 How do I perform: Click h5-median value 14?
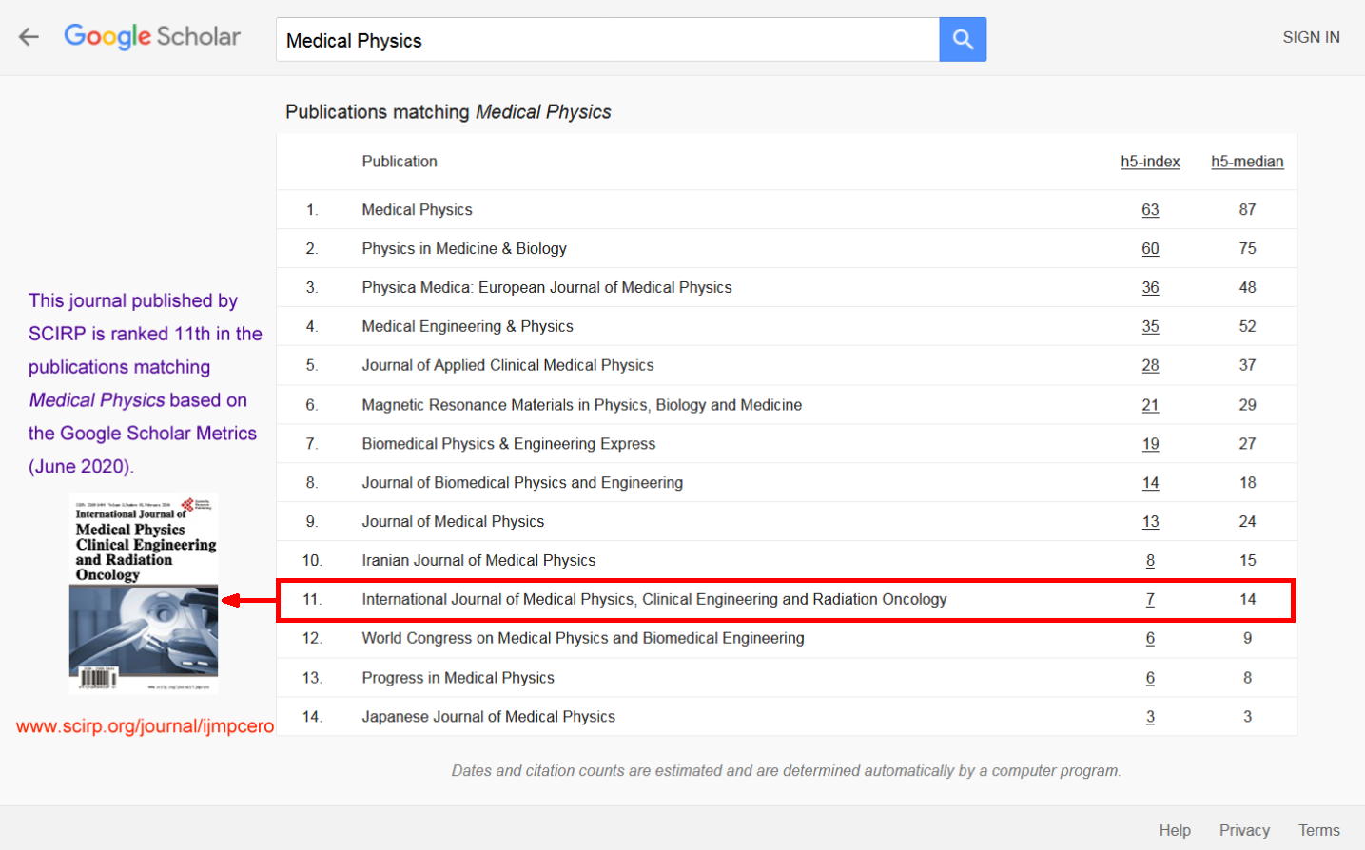point(1247,600)
